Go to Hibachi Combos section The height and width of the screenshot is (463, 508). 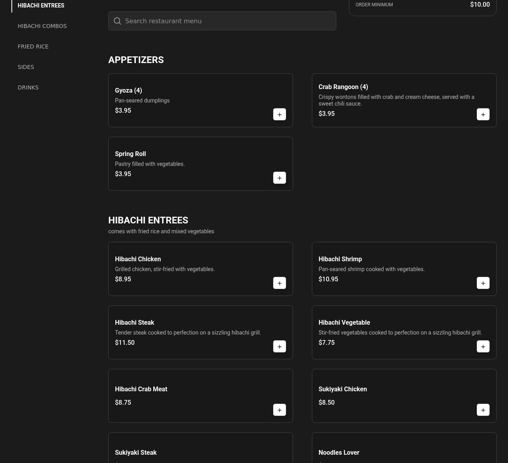(x=42, y=26)
